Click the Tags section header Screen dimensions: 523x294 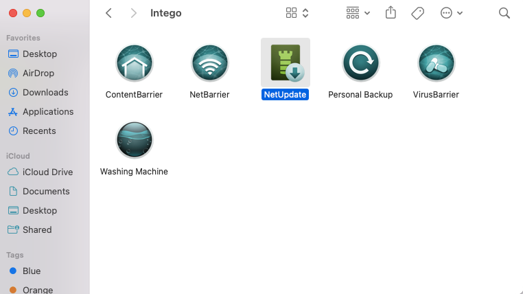coord(14,255)
